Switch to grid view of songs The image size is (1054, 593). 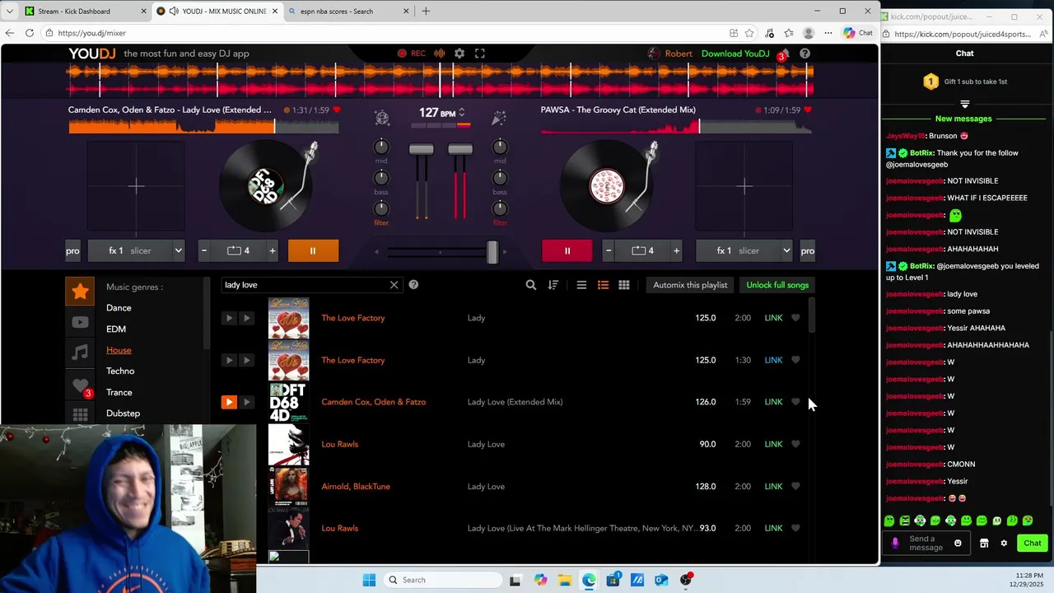pyautogui.click(x=624, y=285)
